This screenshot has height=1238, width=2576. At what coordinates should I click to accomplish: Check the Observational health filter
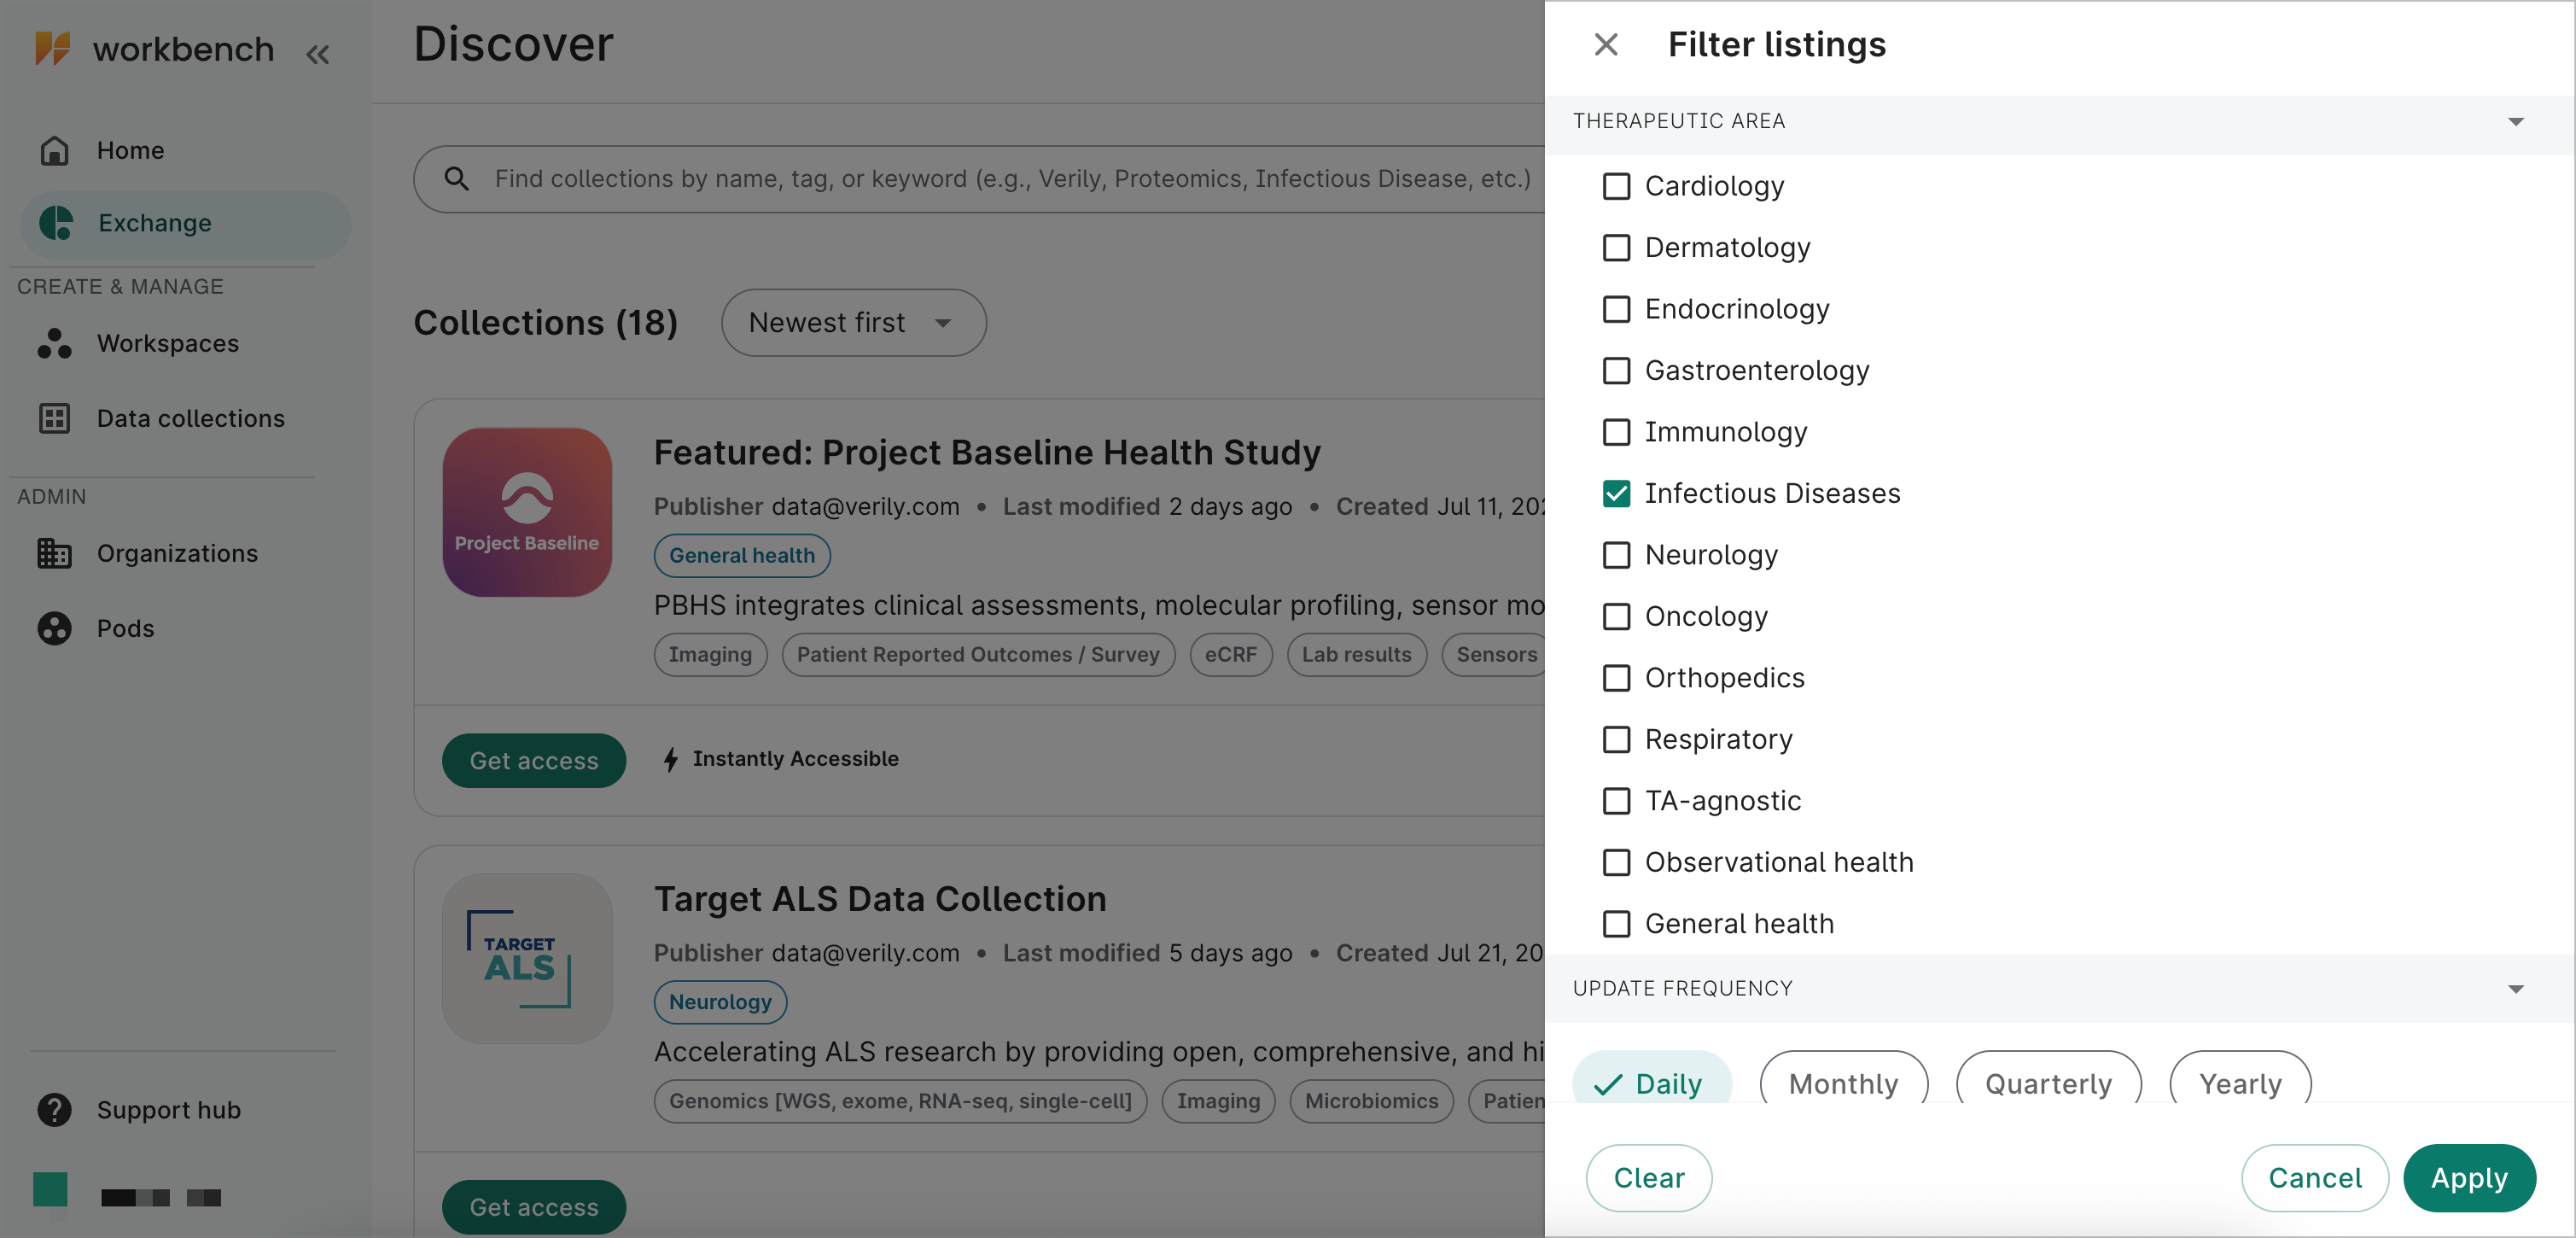(1616, 862)
